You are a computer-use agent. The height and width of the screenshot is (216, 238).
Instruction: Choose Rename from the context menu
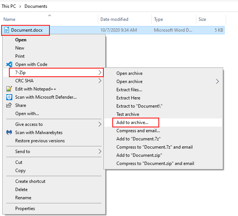click(23, 198)
